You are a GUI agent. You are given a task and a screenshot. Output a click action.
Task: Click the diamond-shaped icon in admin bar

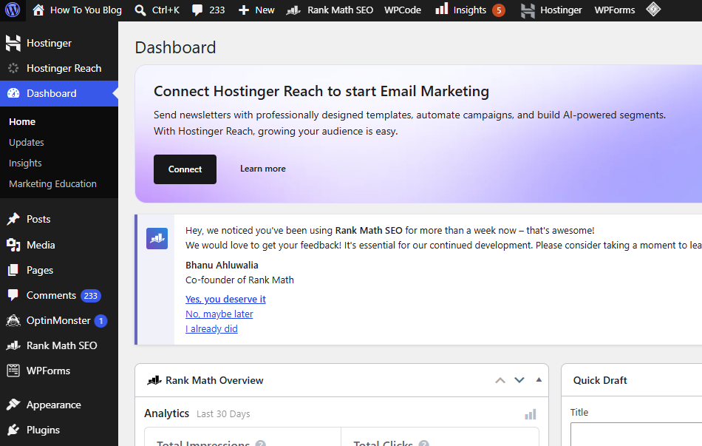click(x=653, y=9)
